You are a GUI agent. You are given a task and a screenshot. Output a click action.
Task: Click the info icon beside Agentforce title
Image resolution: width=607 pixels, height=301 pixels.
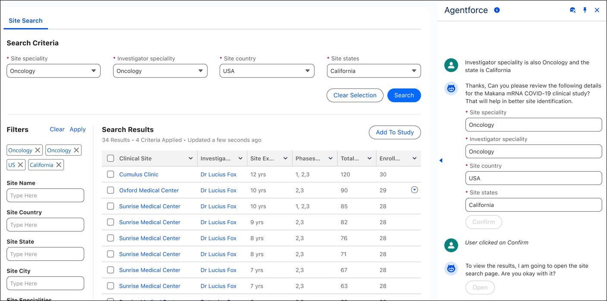pos(497,9)
